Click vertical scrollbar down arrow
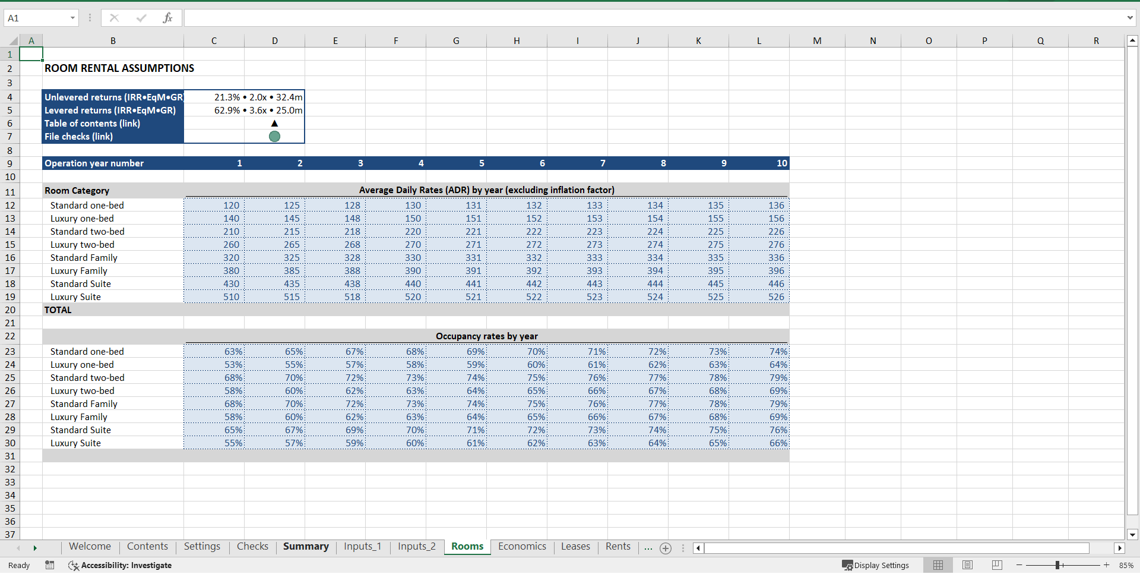This screenshot has height=574, width=1140. pos(1132,534)
